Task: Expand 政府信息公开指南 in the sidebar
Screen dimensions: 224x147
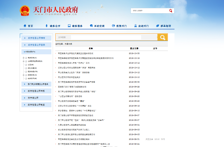Action: coord(37,38)
